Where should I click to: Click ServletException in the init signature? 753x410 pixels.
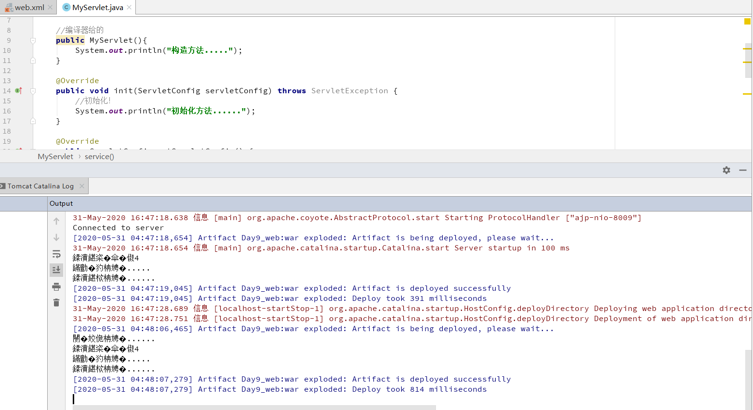350,91
